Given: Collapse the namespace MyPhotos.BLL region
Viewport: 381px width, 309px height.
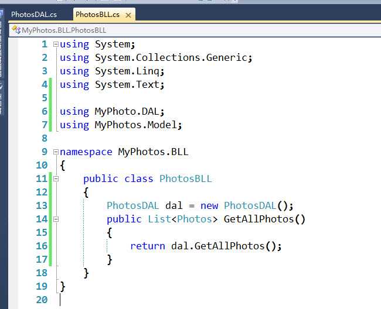Looking at the screenshot, I should point(56,152).
